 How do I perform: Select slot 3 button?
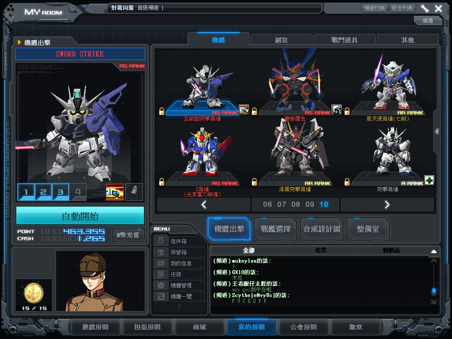pyautogui.click(x=60, y=192)
